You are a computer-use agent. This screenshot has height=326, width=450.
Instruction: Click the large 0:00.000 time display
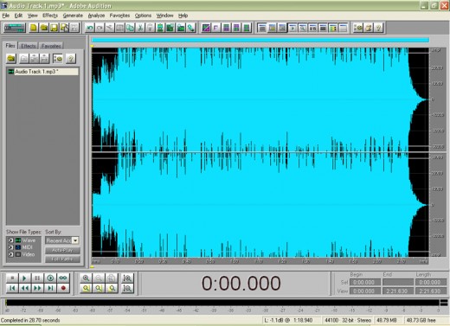(241, 283)
